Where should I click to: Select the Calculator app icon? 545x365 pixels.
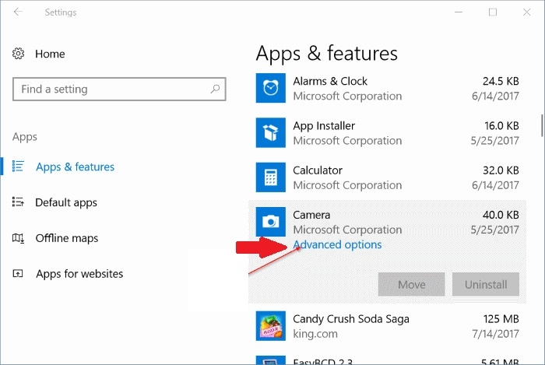tap(271, 177)
